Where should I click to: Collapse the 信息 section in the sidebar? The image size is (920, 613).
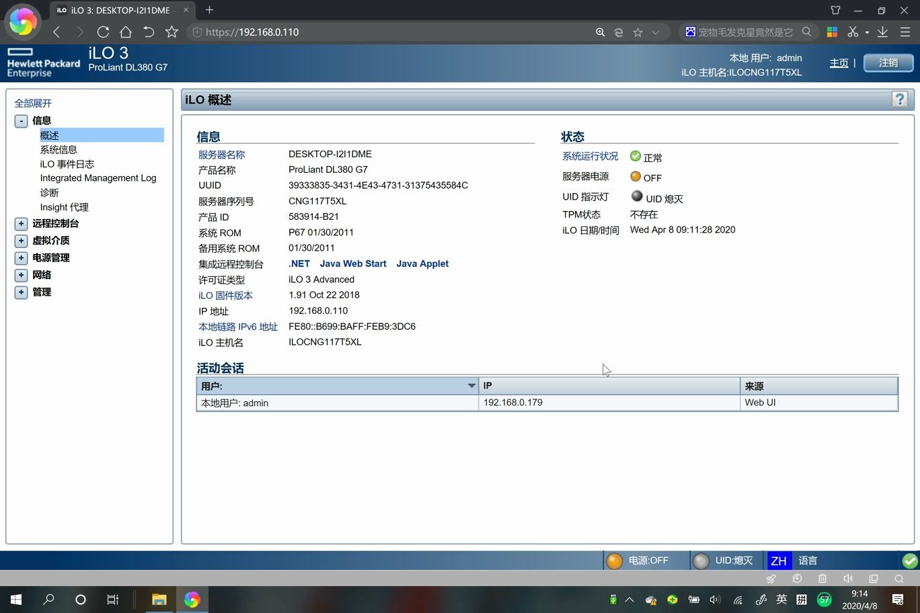pyautogui.click(x=21, y=120)
